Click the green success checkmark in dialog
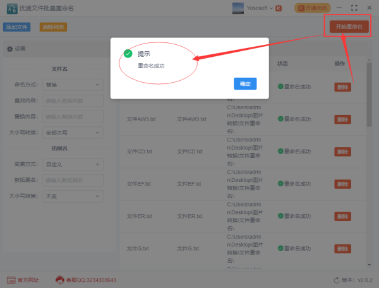This screenshot has height=288, width=379. [128, 54]
